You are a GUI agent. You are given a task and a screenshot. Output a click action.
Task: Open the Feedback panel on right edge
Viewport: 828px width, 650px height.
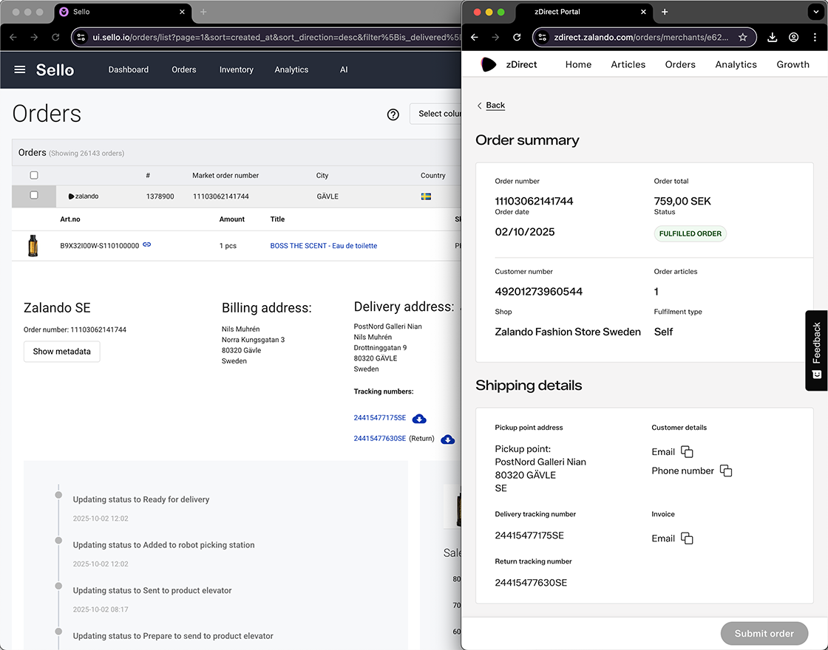coord(816,351)
